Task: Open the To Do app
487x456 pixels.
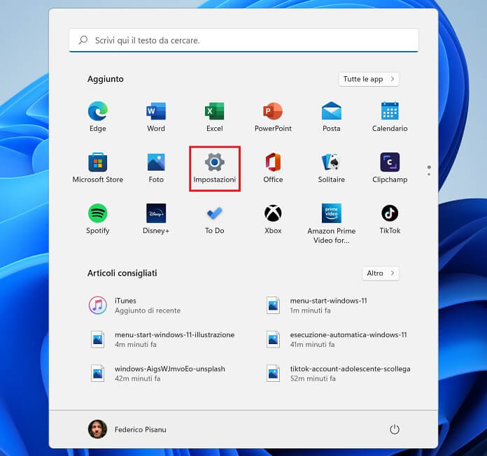Action: click(x=214, y=219)
